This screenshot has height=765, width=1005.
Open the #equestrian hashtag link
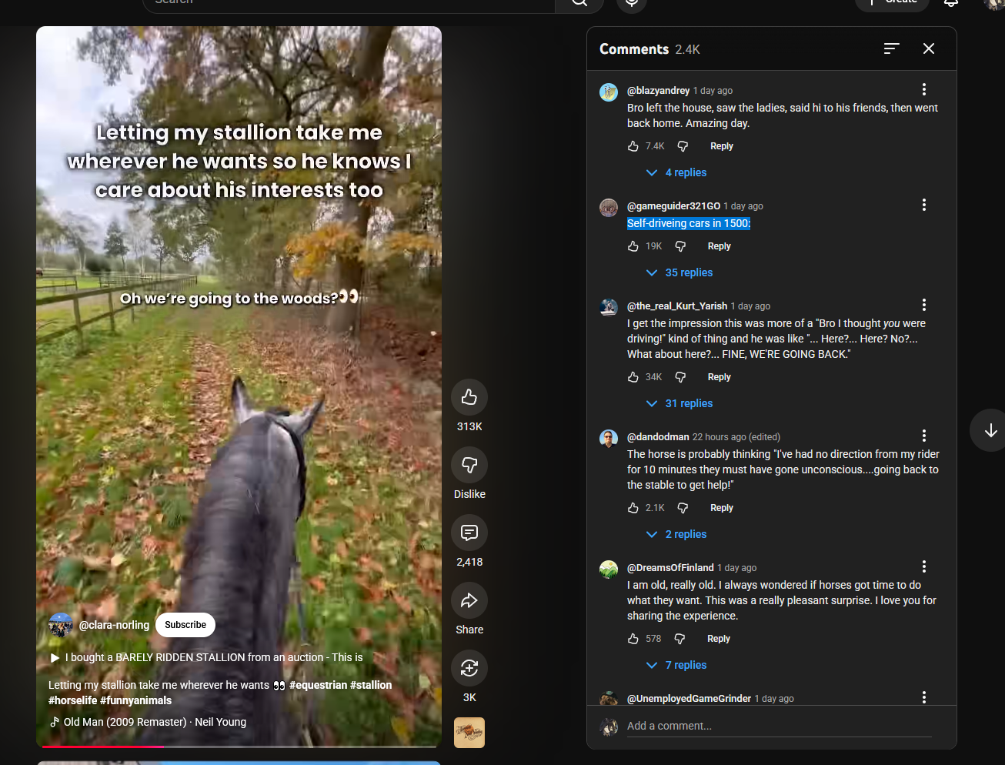coord(318,685)
